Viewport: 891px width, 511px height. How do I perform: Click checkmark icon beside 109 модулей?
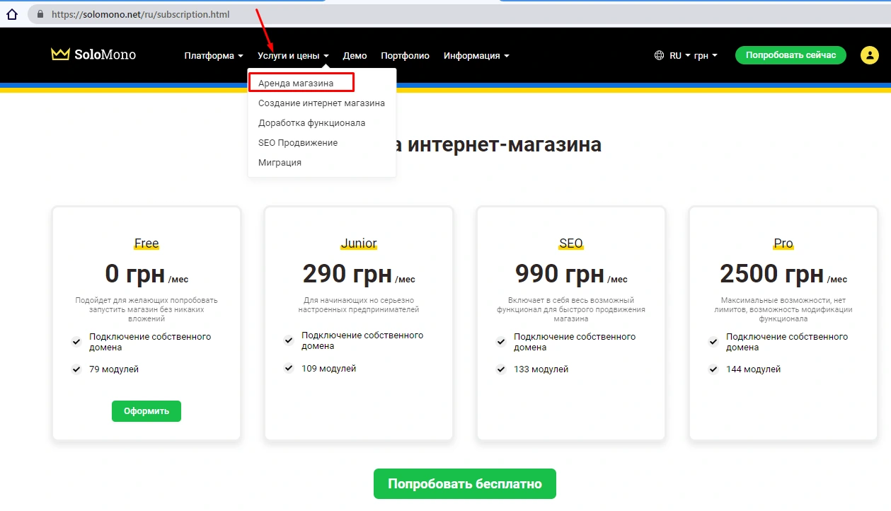coord(289,369)
